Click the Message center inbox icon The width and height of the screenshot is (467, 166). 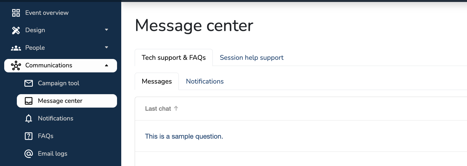point(29,101)
